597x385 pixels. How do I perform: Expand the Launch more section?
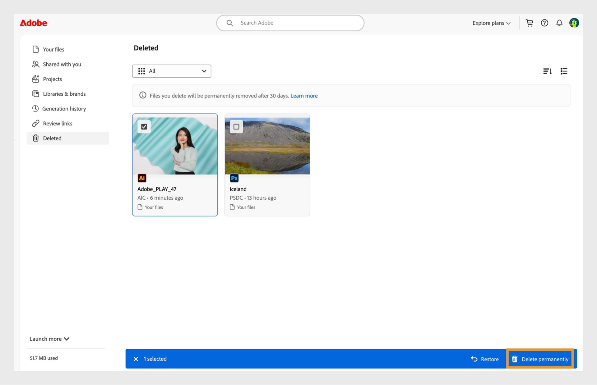(x=49, y=339)
